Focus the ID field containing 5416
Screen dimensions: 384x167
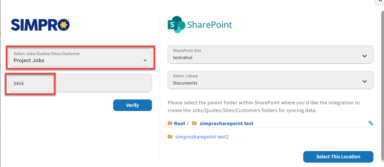click(80, 83)
